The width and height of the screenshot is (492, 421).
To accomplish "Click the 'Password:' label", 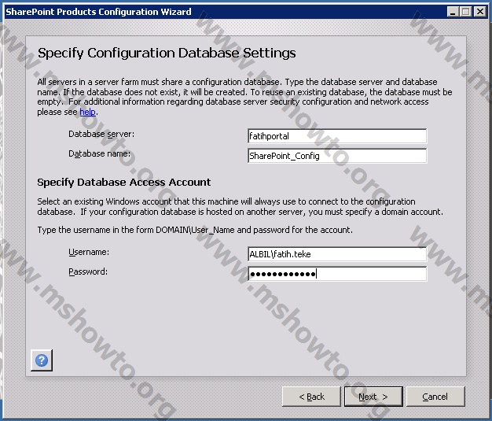I will tap(88, 271).
